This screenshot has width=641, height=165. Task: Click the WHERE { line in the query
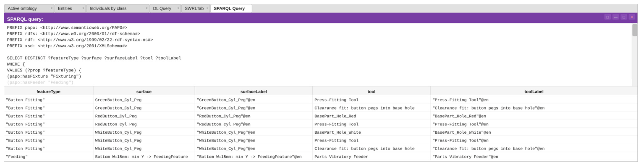16,64
